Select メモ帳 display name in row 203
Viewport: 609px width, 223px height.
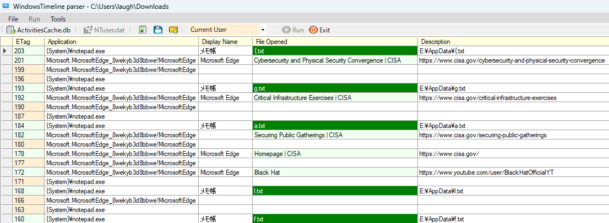[226, 51]
